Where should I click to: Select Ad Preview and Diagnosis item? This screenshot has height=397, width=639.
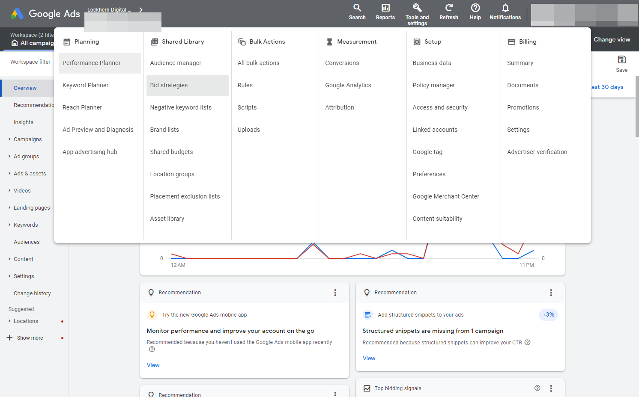(x=98, y=130)
